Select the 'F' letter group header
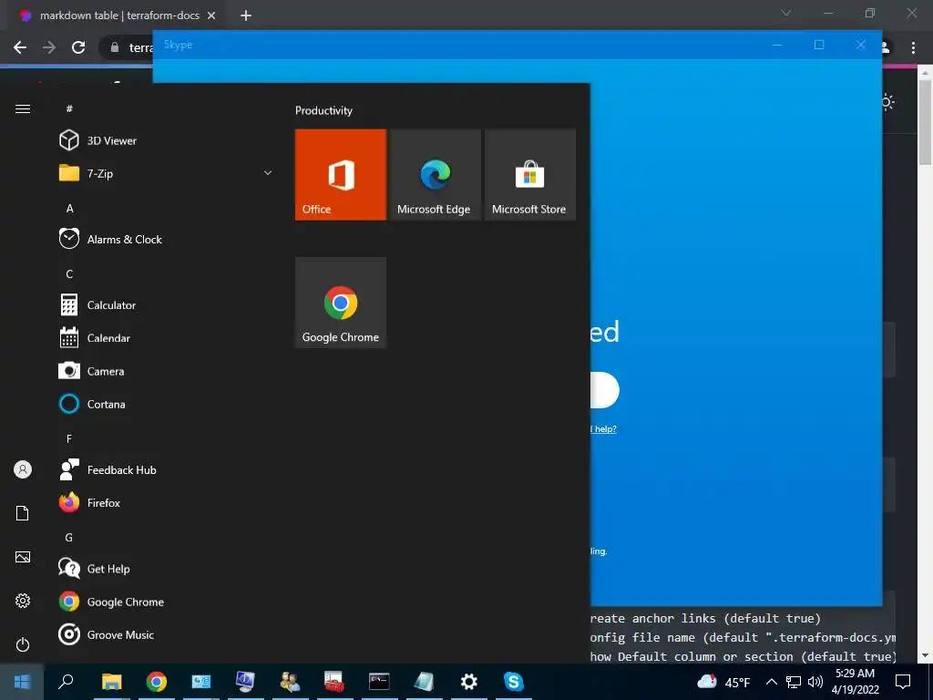The height and width of the screenshot is (700, 933). pos(69,438)
